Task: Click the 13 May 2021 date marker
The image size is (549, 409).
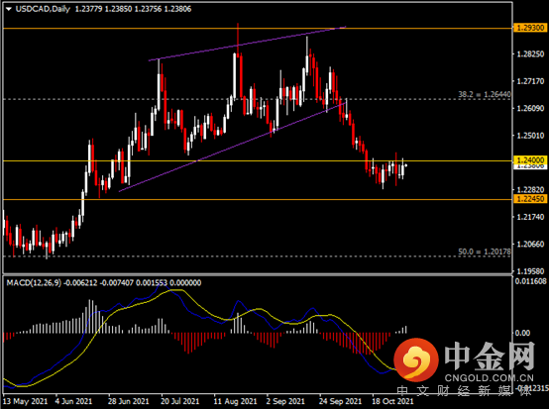Action: (25, 401)
